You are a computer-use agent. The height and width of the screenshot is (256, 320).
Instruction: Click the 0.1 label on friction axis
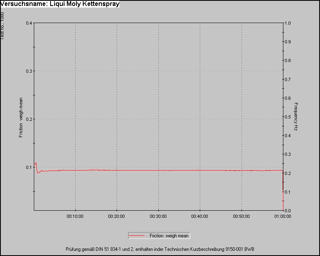coord(29,167)
